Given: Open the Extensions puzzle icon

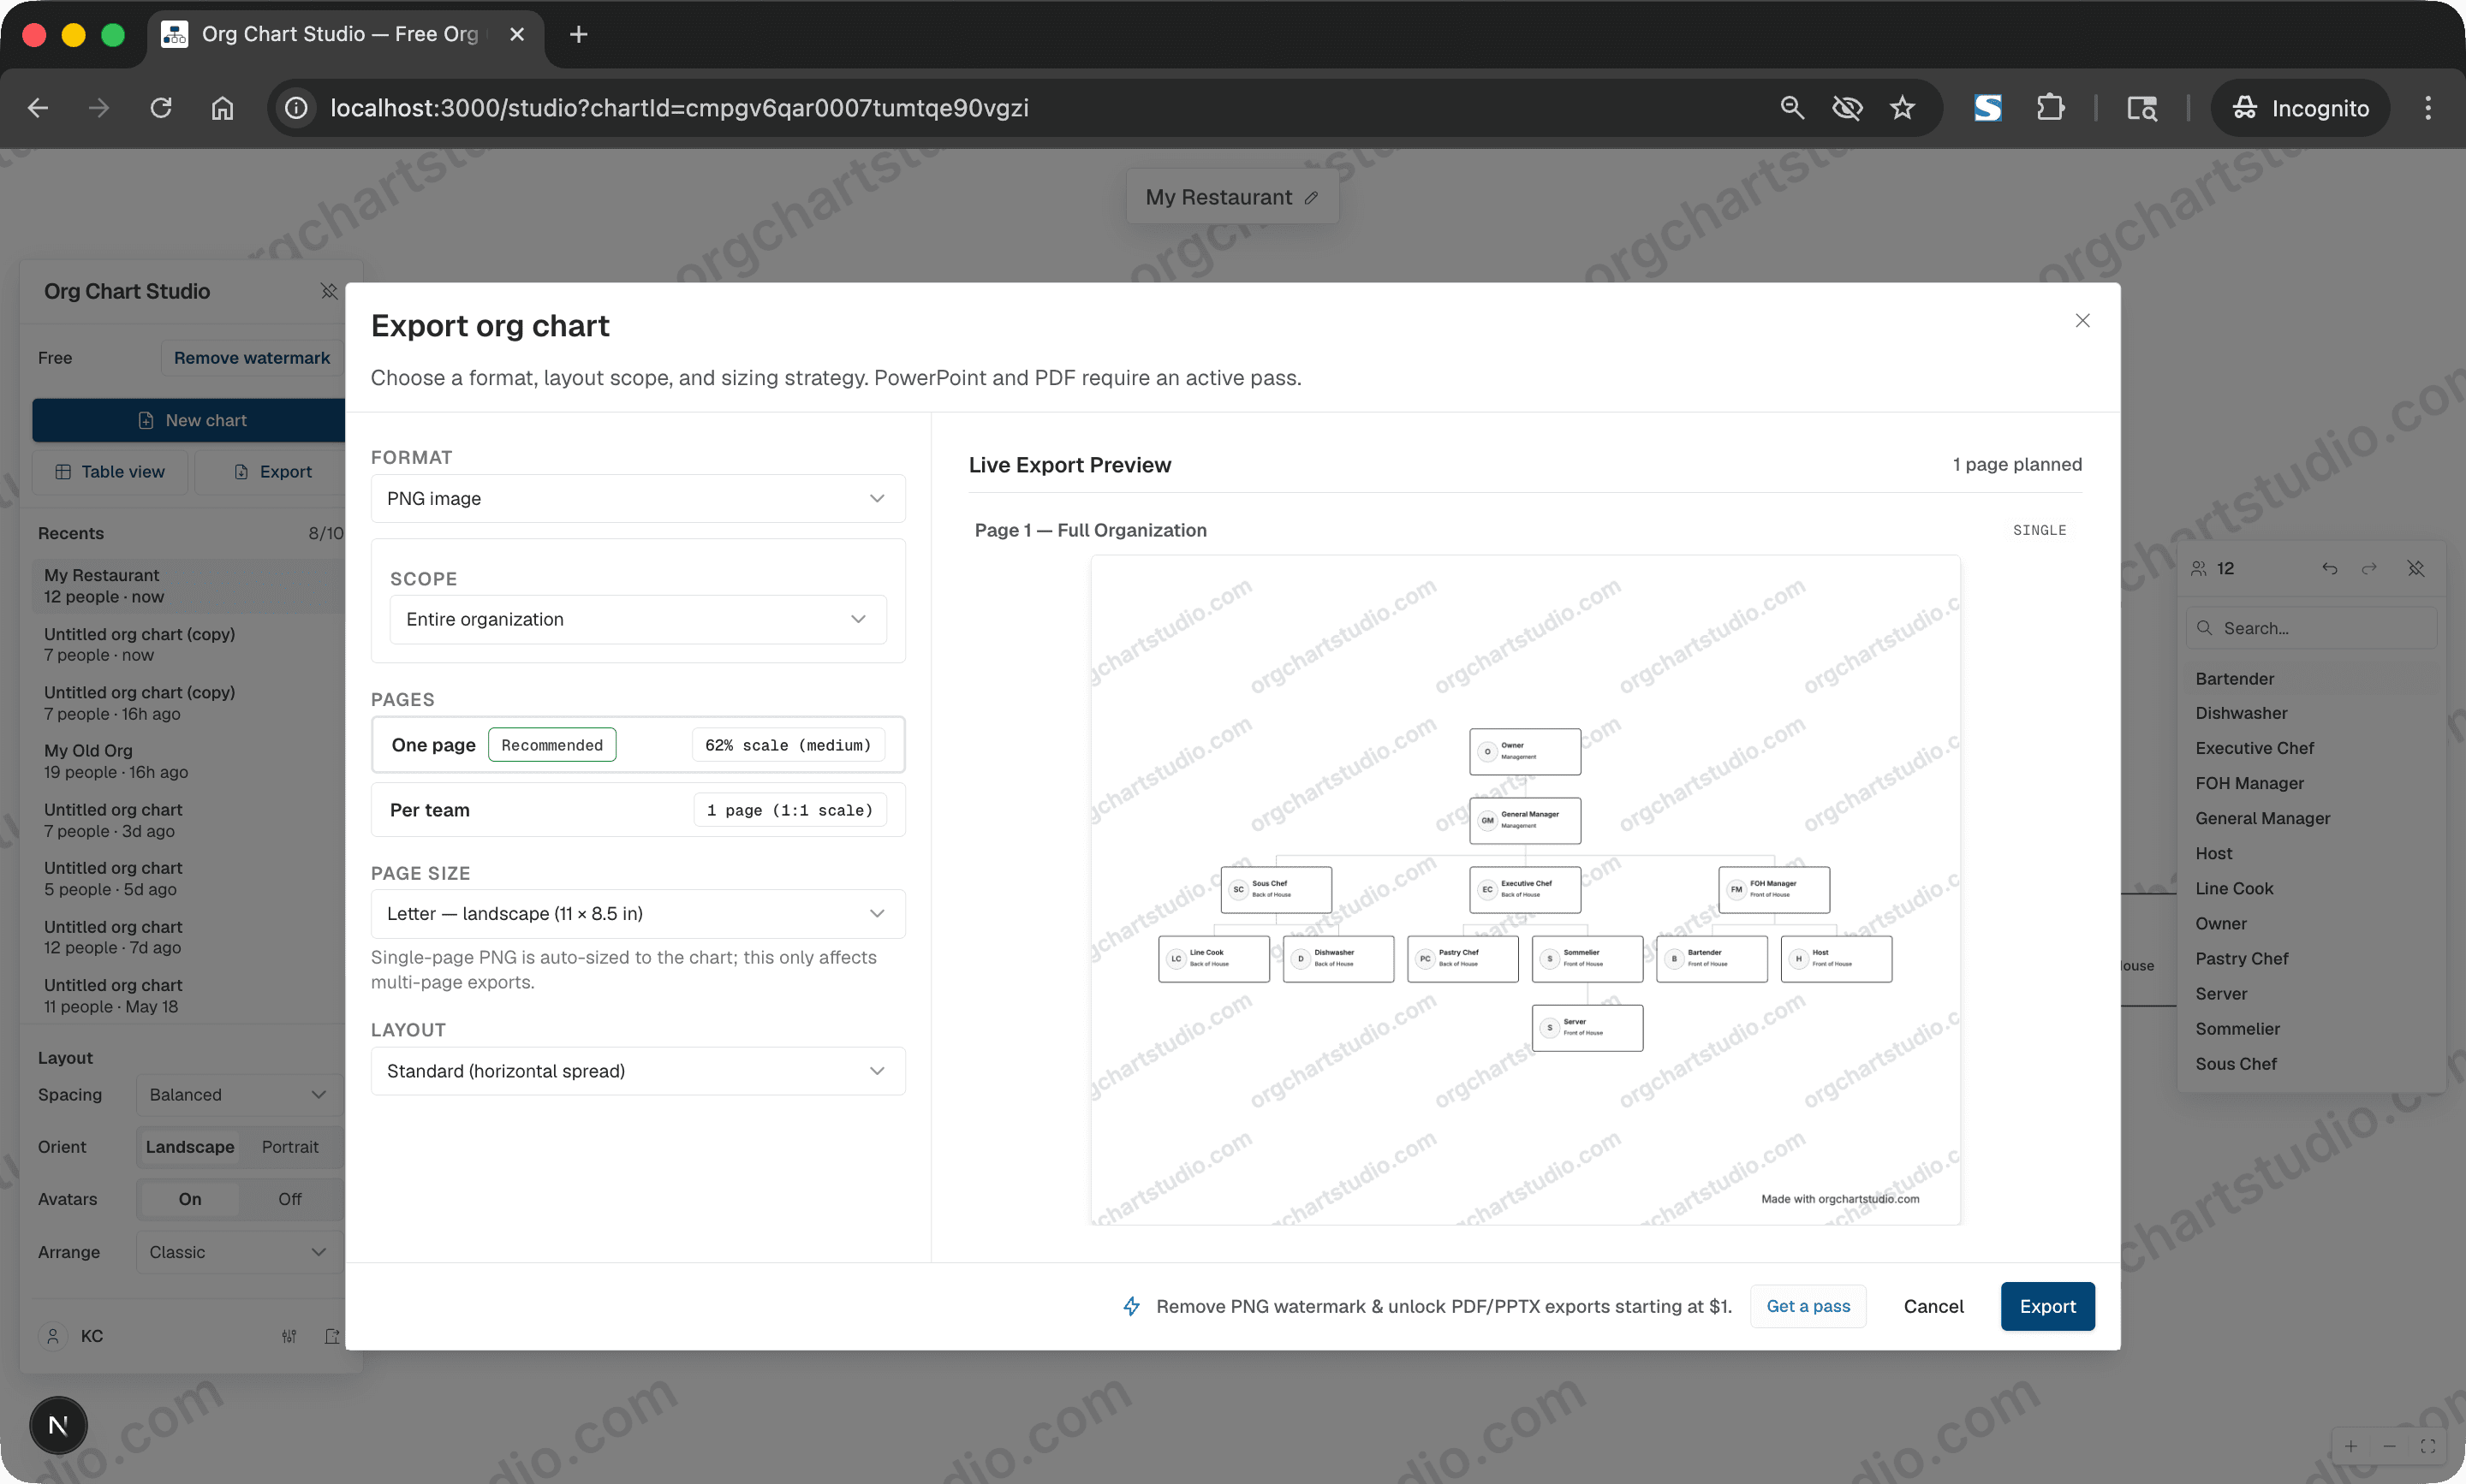Looking at the screenshot, I should tap(2050, 108).
